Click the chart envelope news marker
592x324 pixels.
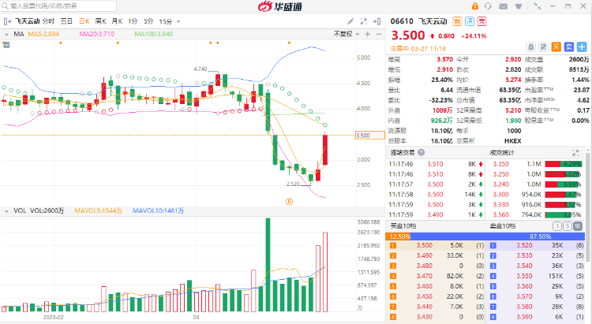tap(6, 45)
